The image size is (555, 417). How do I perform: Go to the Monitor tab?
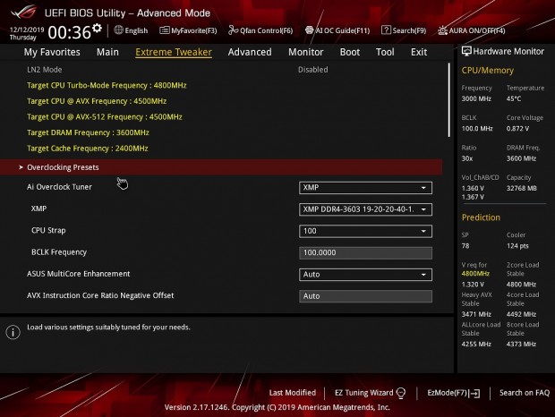pyautogui.click(x=306, y=52)
